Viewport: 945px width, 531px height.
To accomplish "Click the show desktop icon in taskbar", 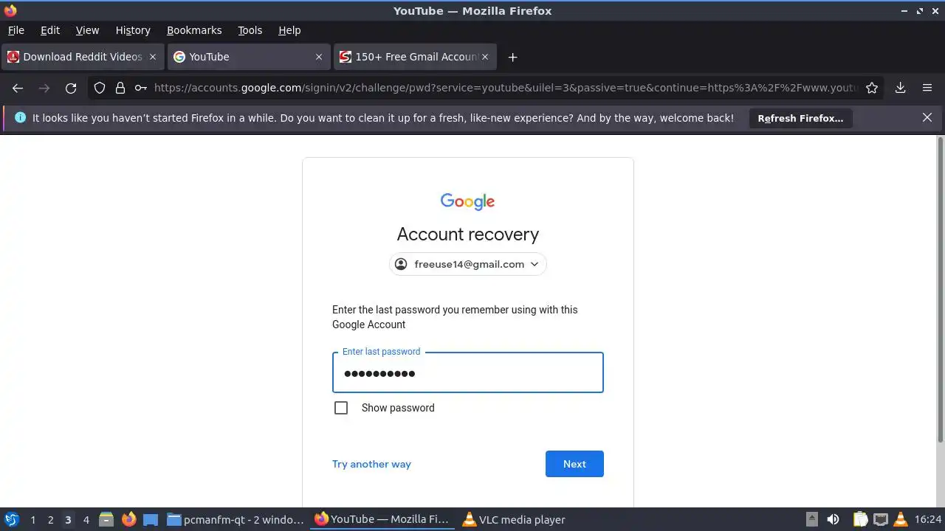I will click(151, 519).
